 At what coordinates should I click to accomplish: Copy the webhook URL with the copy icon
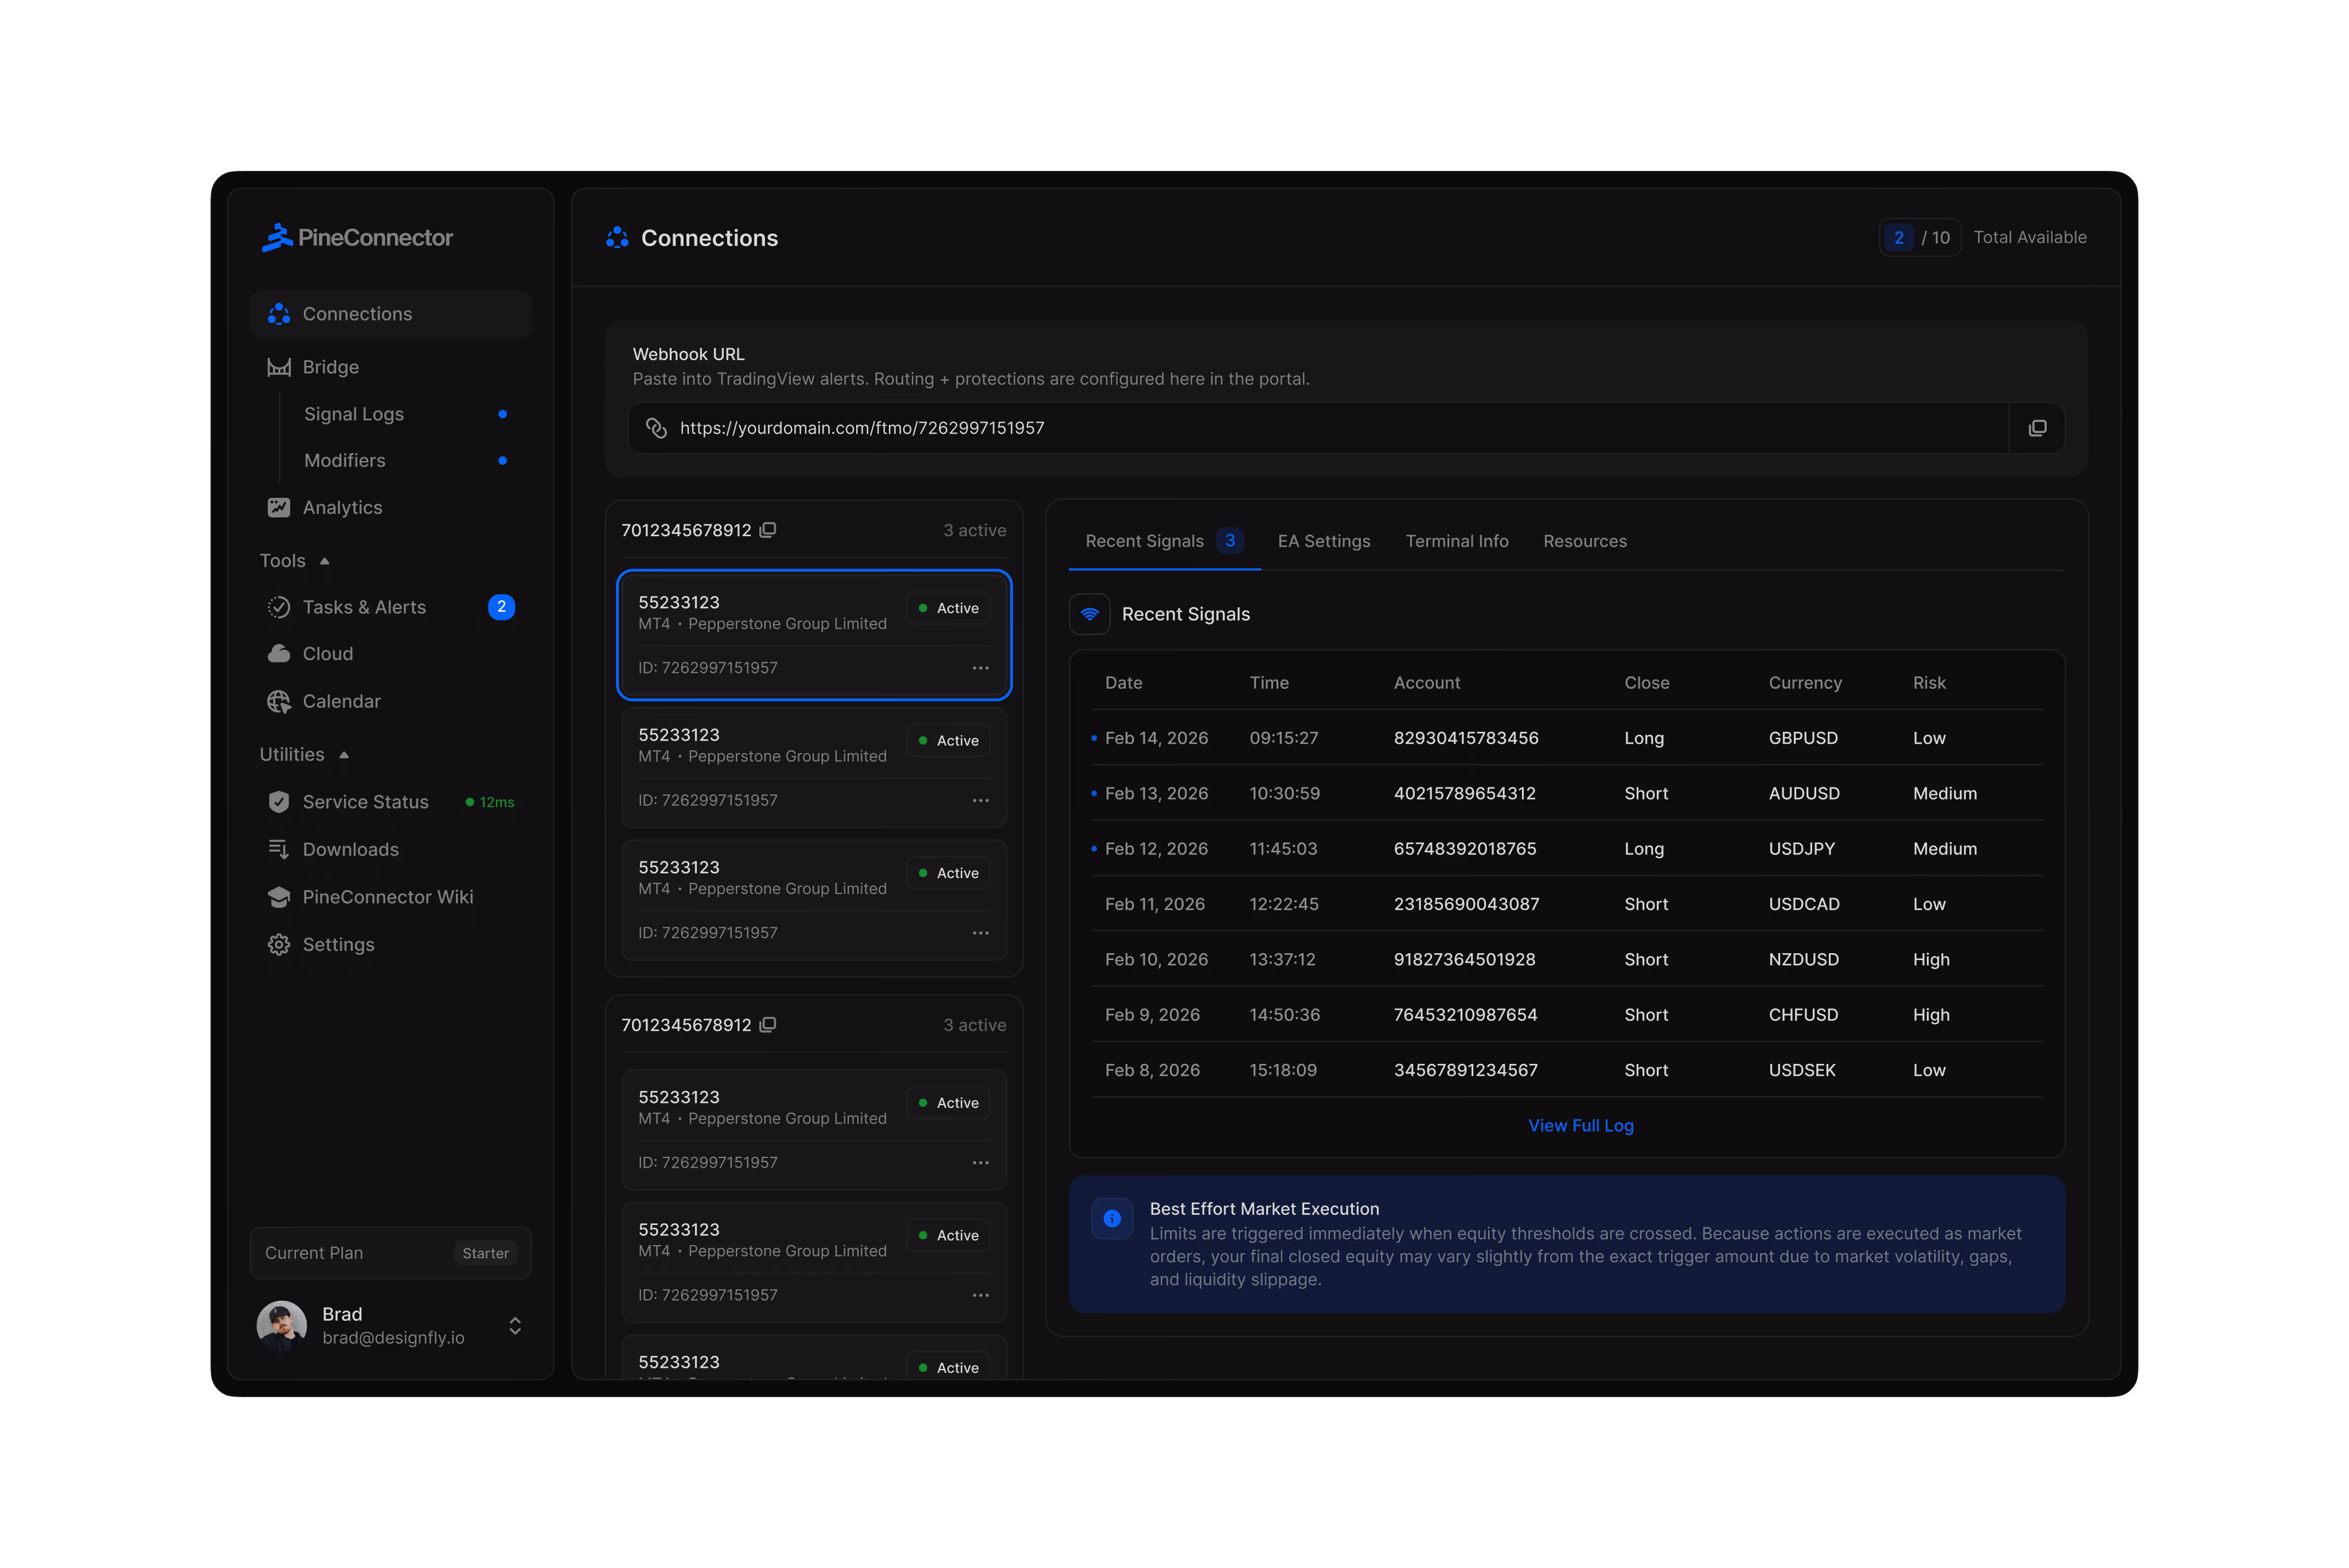coord(2036,428)
